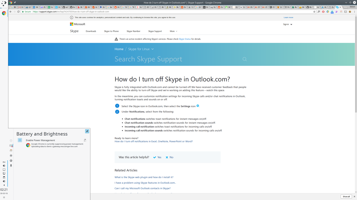Go back with the browser back arrow
357x200 pixels.
tap(11, 12)
